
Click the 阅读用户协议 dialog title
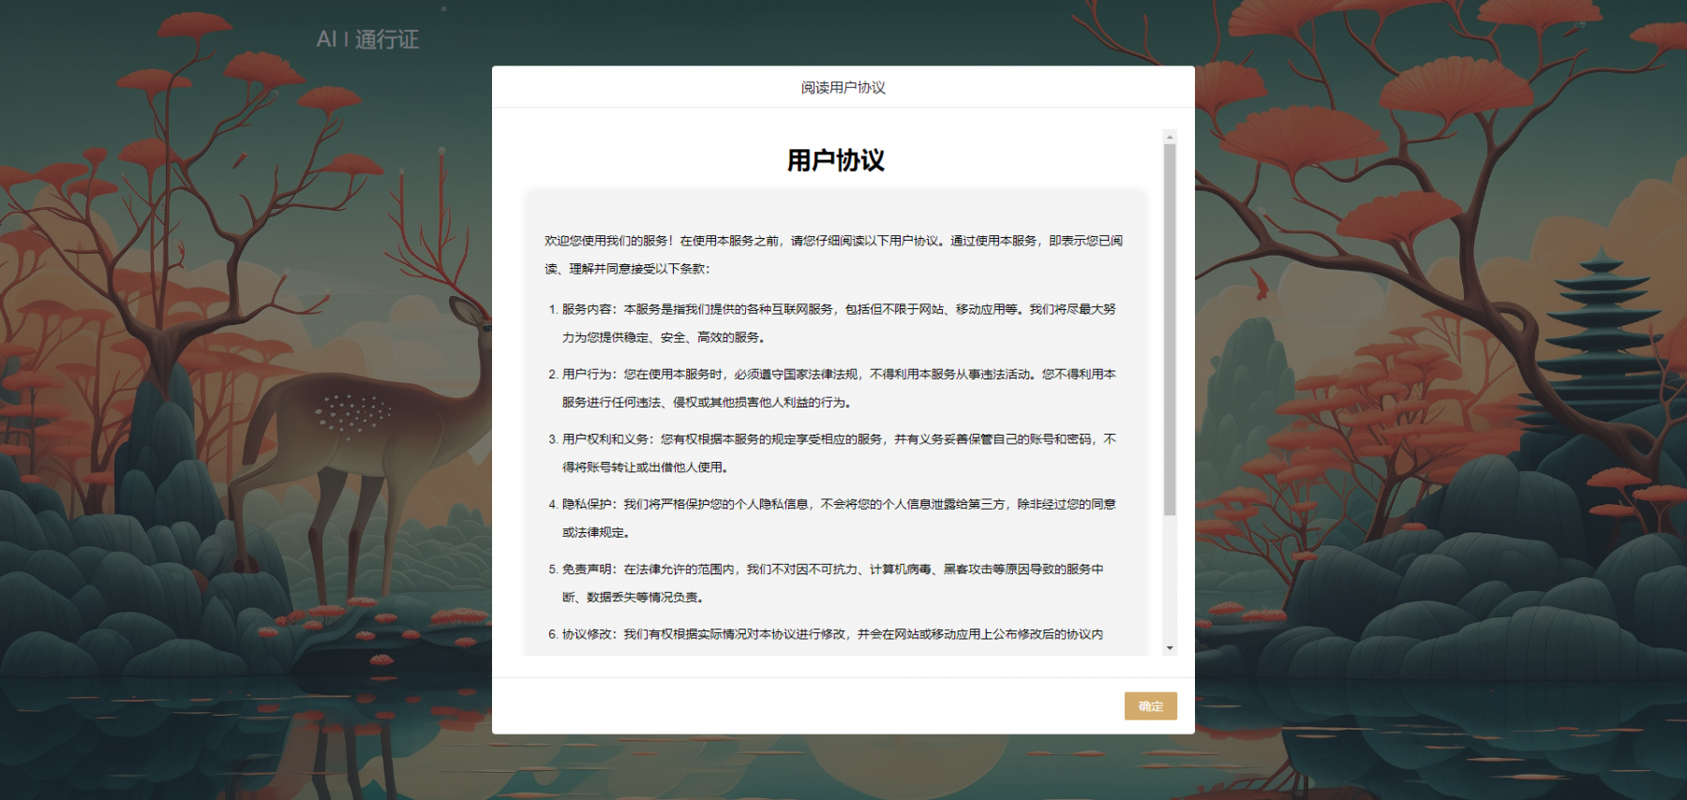843,87
